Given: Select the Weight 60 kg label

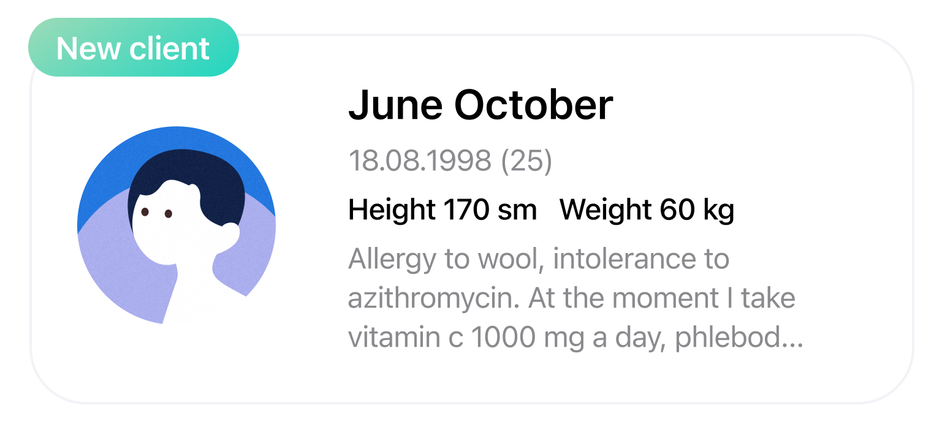Looking at the screenshot, I should [647, 210].
